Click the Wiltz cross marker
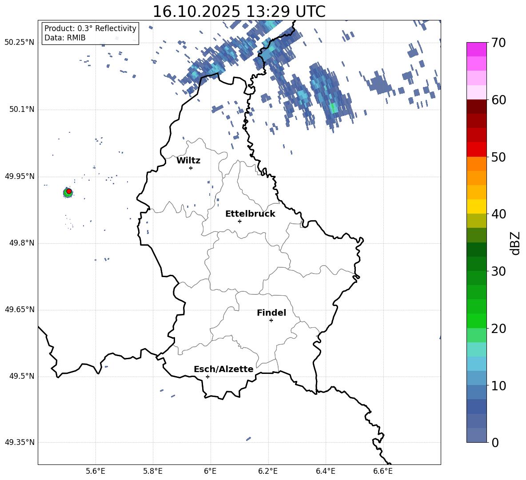 pyautogui.click(x=191, y=168)
